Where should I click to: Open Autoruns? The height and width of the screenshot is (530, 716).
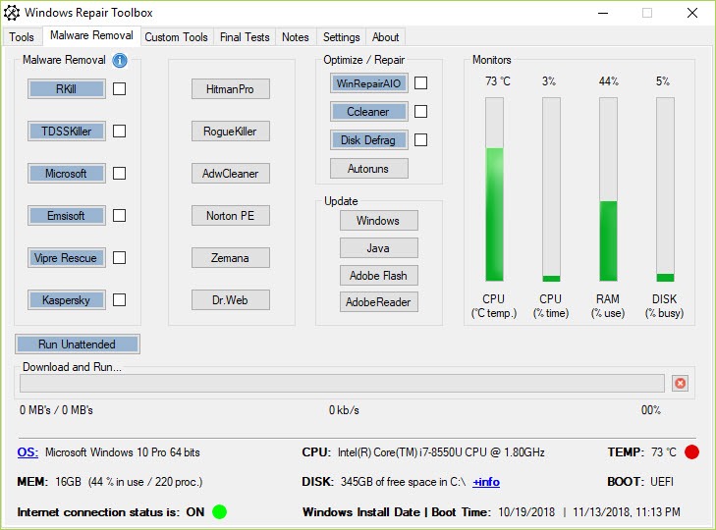coord(369,168)
